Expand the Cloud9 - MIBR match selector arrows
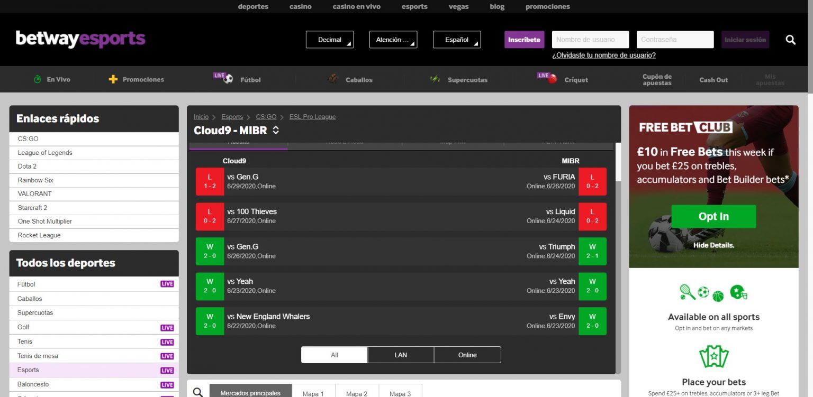 (276, 130)
